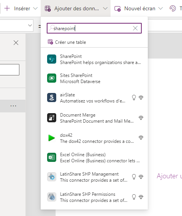Select the airSlate connector entry

click(x=94, y=98)
